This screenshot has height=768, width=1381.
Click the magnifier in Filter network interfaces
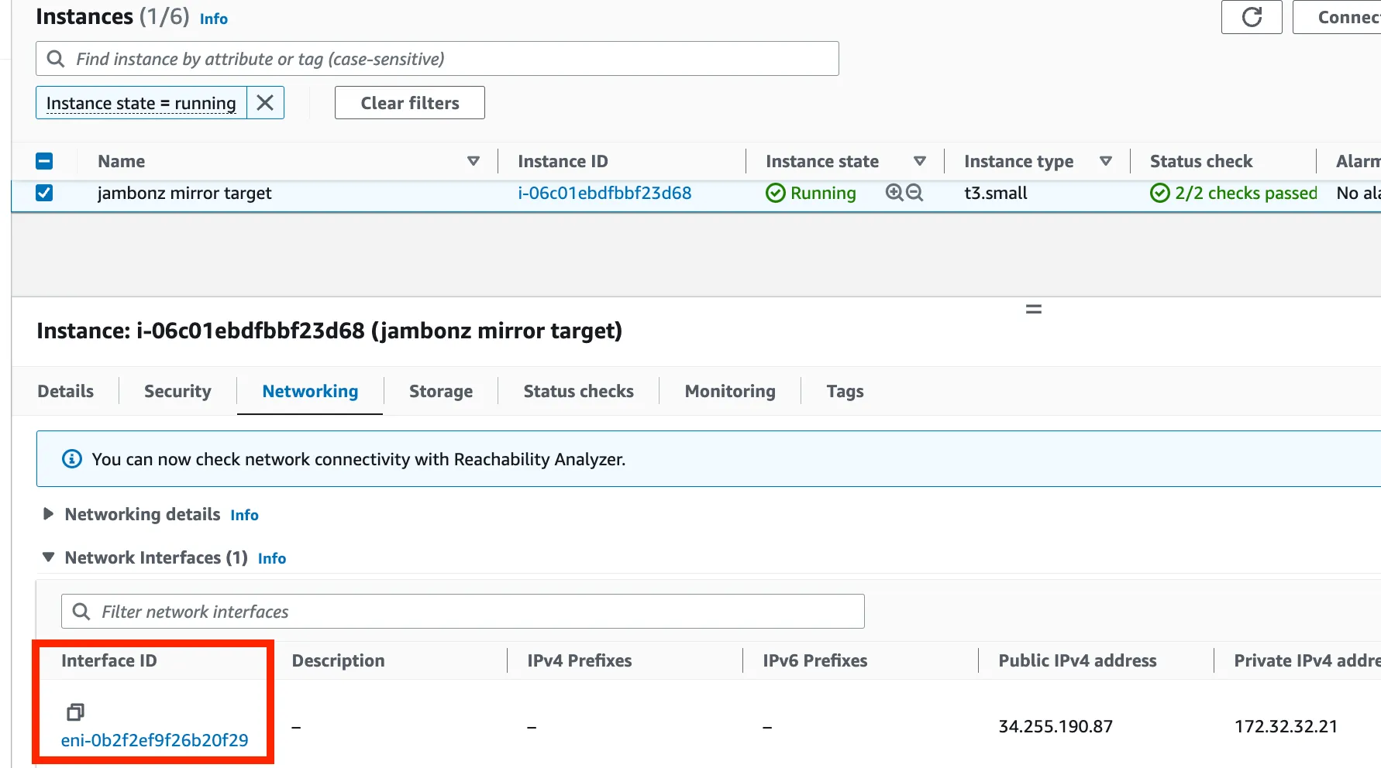[x=81, y=612]
